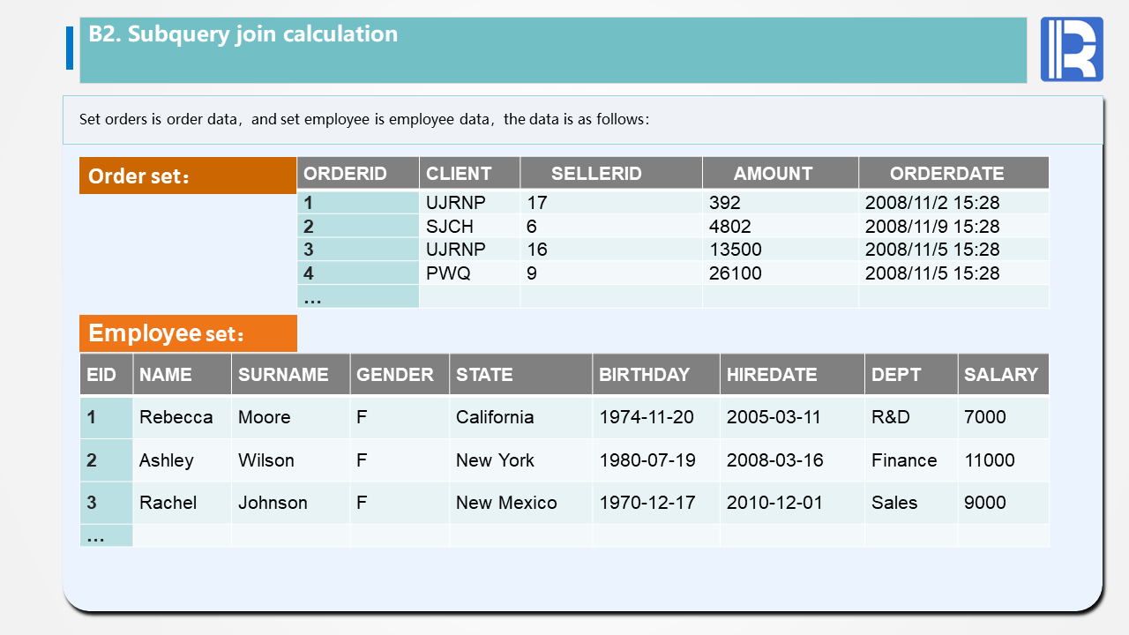Select the ORDERID column header
The width and height of the screenshot is (1129, 635).
[x=345, y=174]
